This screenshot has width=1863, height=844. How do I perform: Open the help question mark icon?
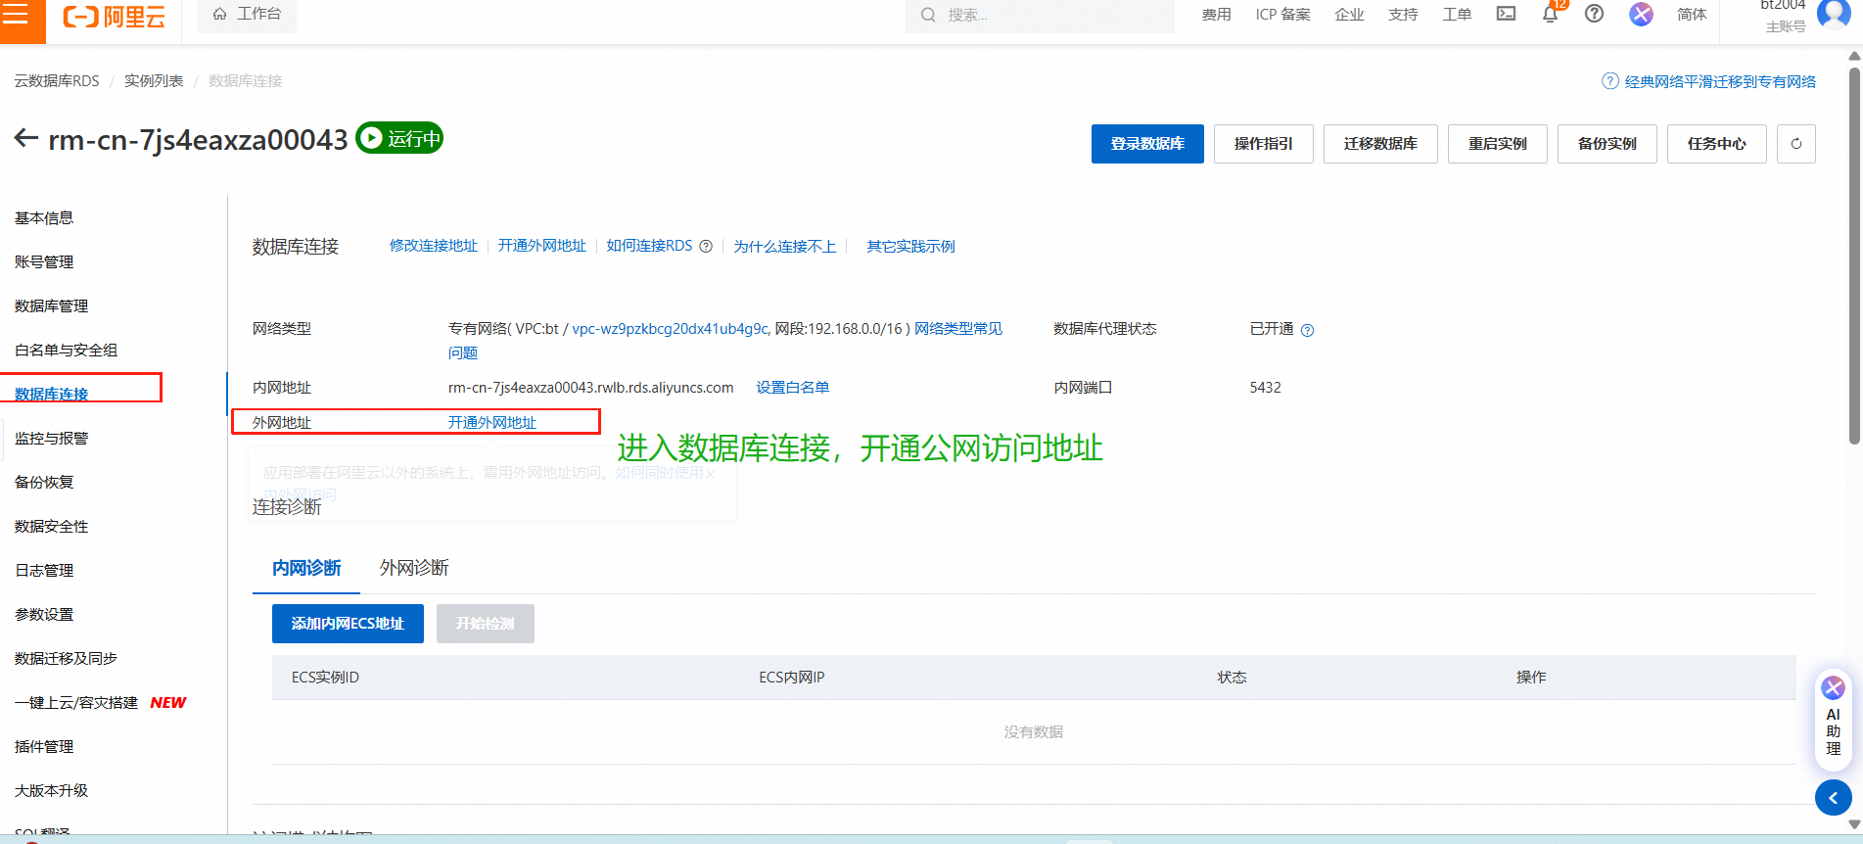[1594, 14]
